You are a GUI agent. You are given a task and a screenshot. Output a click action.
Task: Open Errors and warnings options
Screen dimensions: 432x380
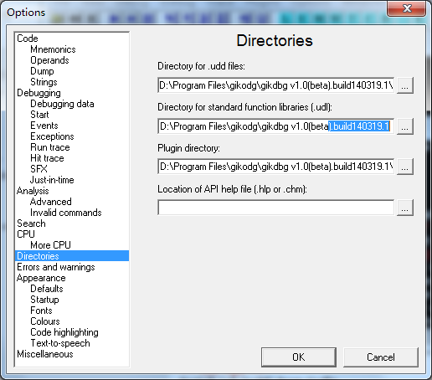click(x=56, y=267)
